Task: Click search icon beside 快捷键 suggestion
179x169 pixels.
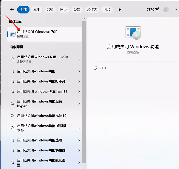Action: [12, 150]
